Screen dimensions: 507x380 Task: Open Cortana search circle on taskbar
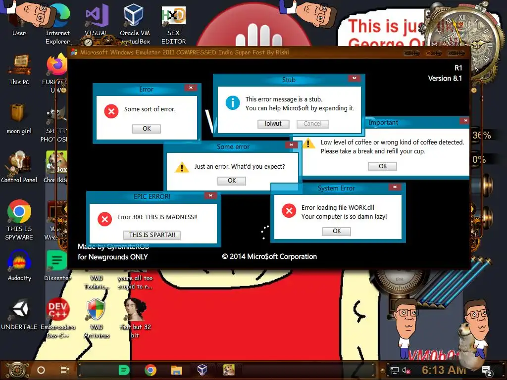click(41, 370)
